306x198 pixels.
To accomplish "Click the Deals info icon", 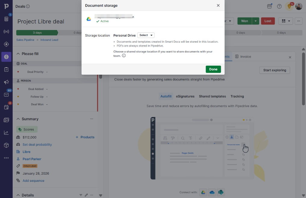I will click(28, 6).
